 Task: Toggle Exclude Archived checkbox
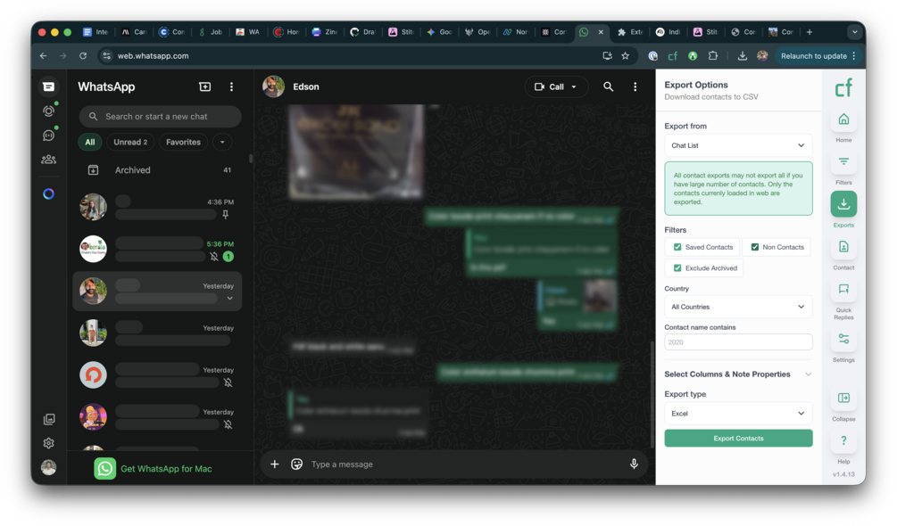tap(677, 267)
